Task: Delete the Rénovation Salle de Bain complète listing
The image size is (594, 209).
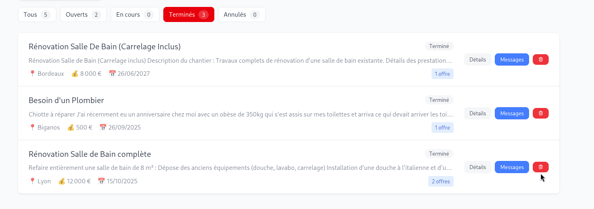Action: (x=541, y=167)
